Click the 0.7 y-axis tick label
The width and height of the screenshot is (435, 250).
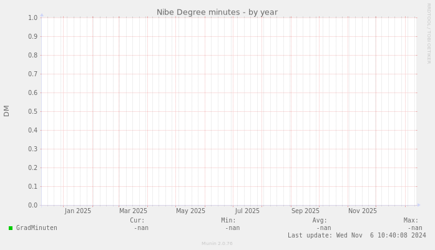coord(32,74)
